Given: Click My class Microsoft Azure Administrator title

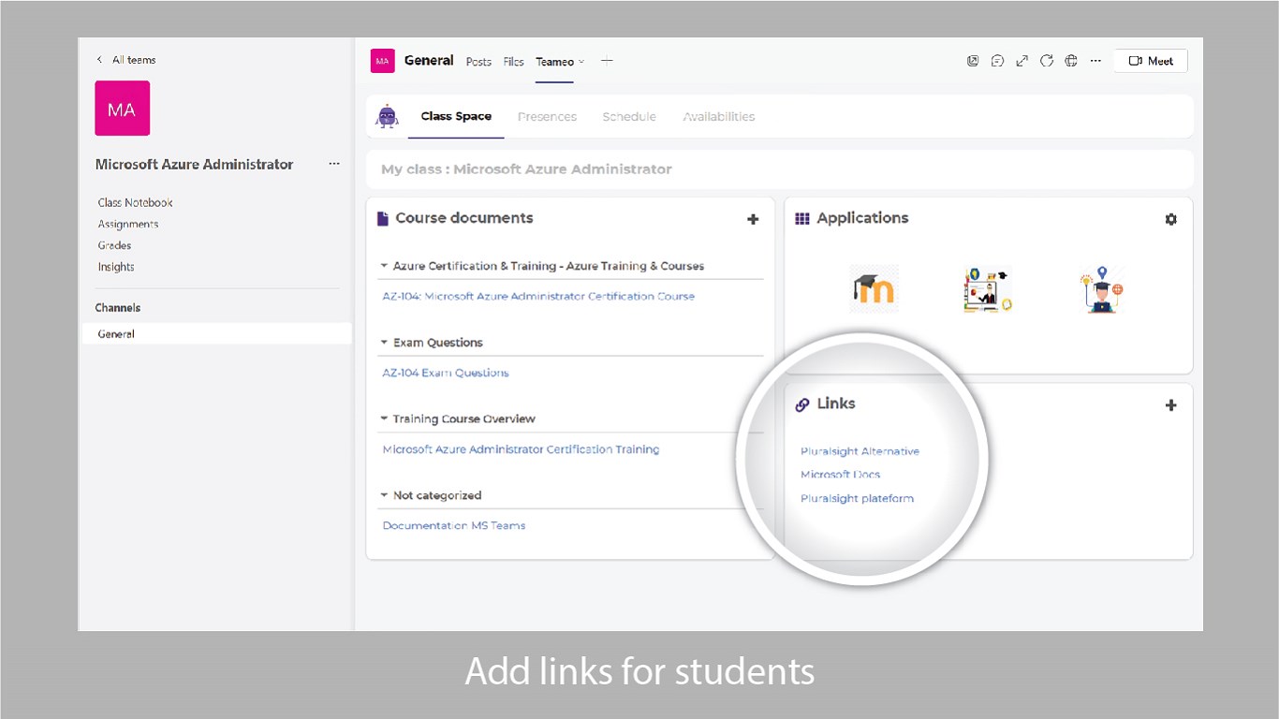Looking at the screenshot, I should coord(526,169).
